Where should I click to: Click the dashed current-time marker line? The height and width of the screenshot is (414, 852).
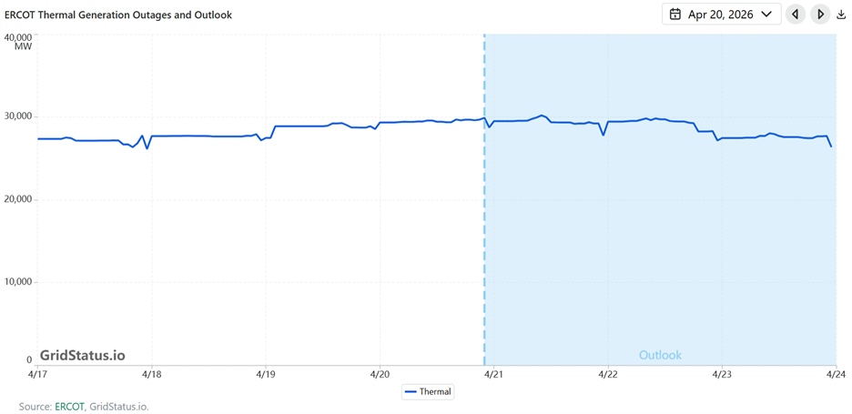pos(484,227)
